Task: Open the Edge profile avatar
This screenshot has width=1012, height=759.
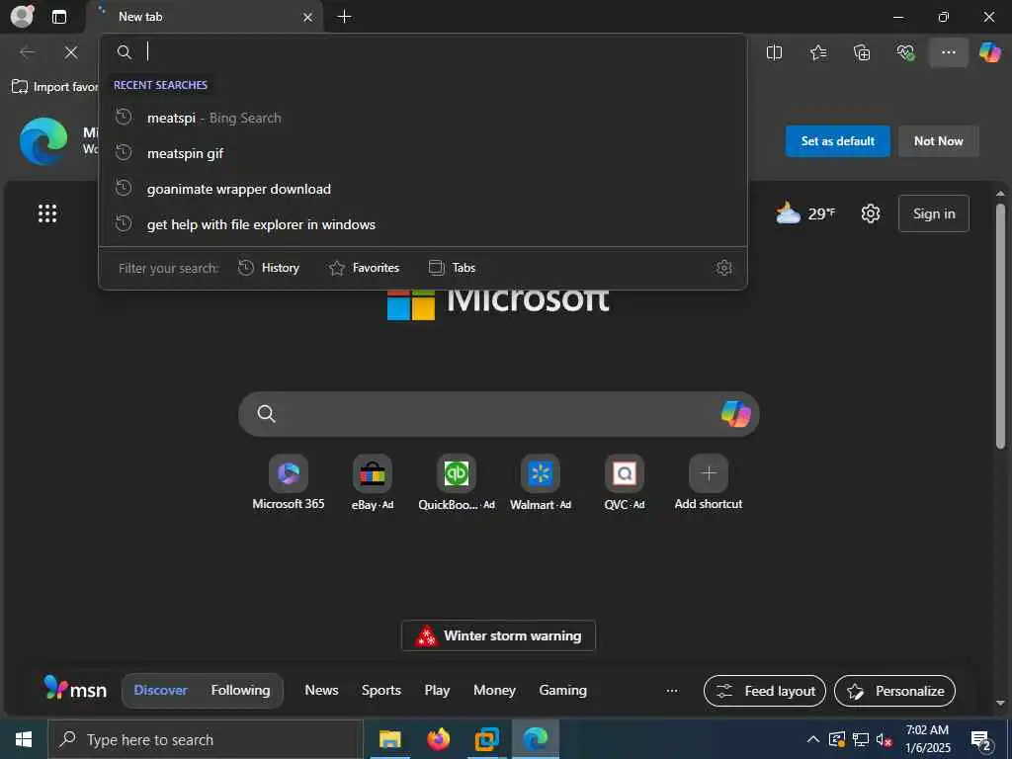Action: coord(23,16)
